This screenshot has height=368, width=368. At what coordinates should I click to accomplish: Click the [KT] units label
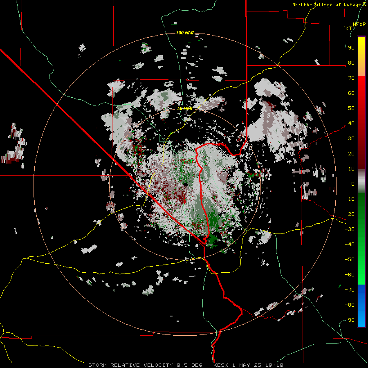tap(349, 28)
